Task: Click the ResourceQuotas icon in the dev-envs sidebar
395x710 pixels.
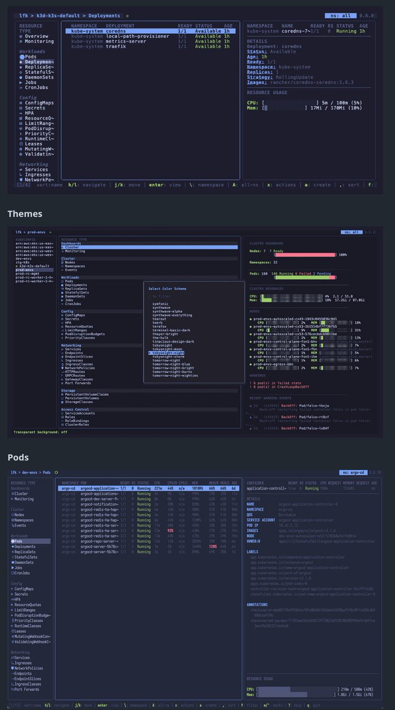Action: [x=12, y=605]
